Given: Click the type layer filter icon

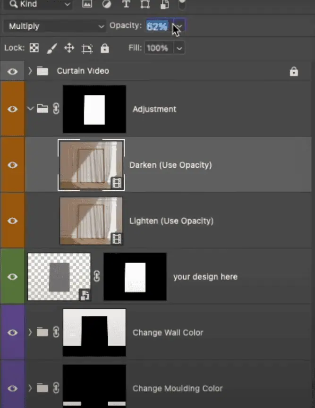Looking at the screenshot, I should coord(126,4).
